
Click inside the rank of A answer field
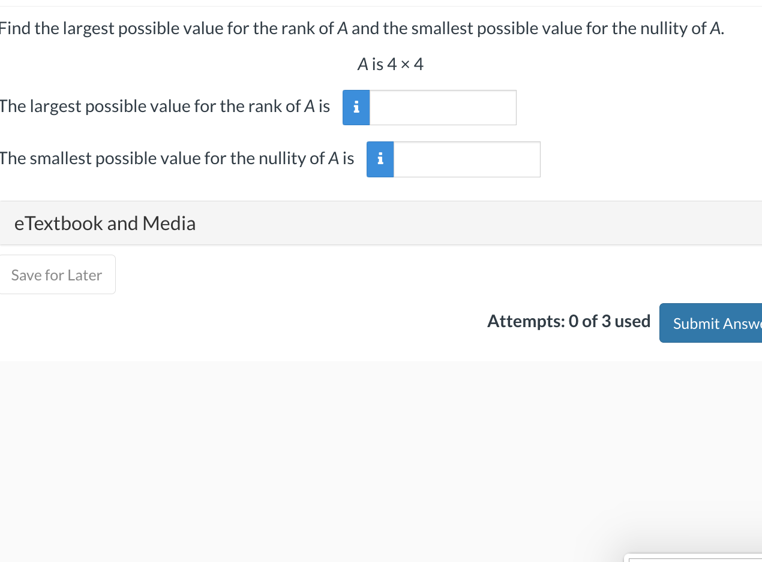point(442,107)
